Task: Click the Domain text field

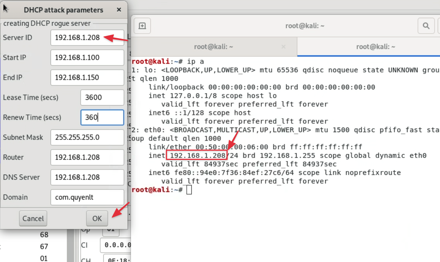Action: tap(87, 197)
